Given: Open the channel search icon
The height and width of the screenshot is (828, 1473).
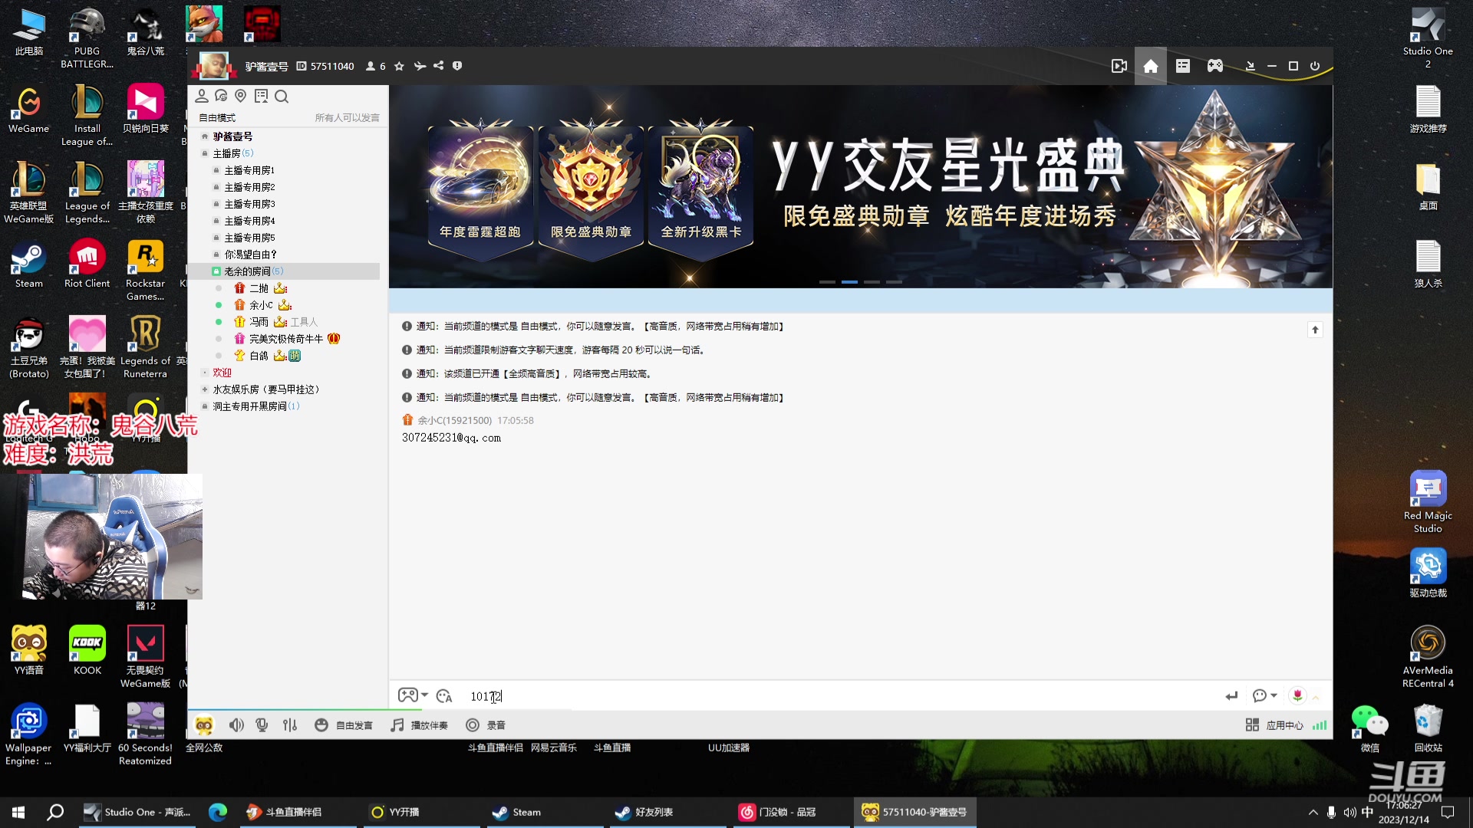Looking at the screenshot, I should pyautogui.click(x=282, y=97).
